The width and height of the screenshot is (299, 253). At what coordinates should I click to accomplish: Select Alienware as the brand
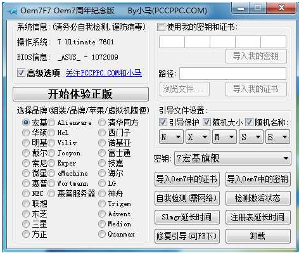(51, 122)
